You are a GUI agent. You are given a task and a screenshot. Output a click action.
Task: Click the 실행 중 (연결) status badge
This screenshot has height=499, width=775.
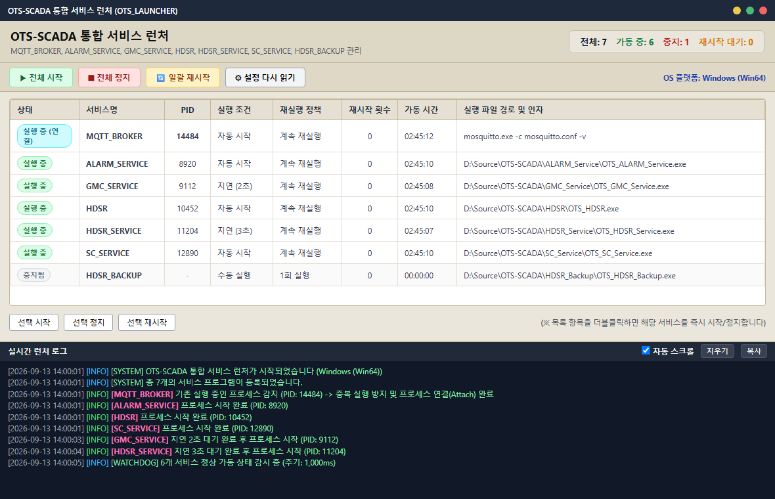[x=45, y=136]
